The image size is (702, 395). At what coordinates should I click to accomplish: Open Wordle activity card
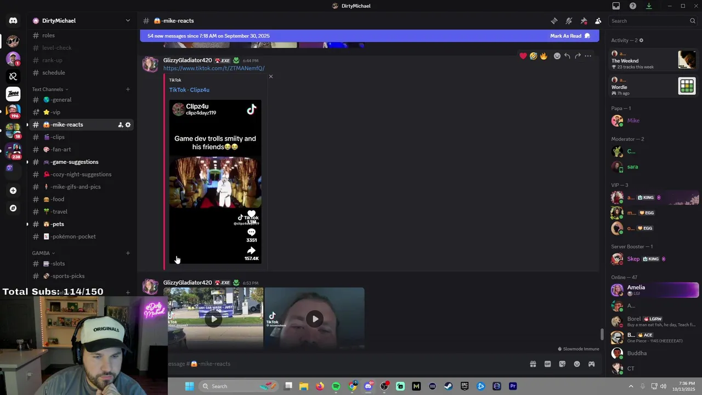click(654, 86)
